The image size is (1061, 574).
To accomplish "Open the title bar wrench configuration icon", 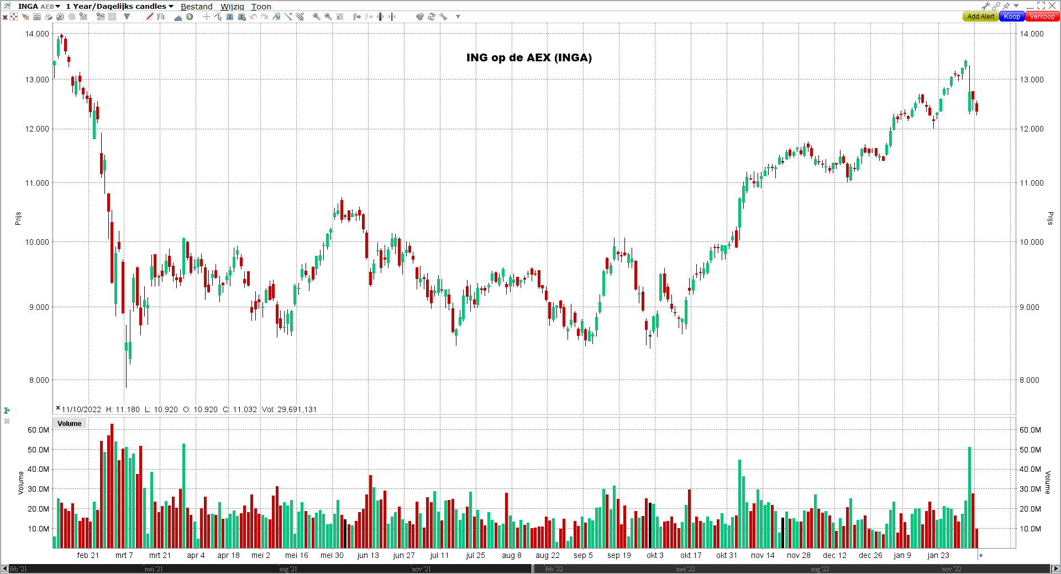I will pos(986,6).
